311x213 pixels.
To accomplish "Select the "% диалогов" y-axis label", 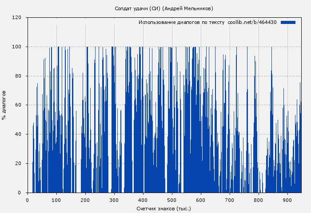I will tap(4, 105).
